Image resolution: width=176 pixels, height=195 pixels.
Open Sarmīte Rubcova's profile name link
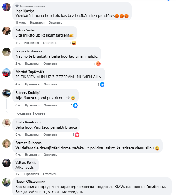click(x=29, y=143)
